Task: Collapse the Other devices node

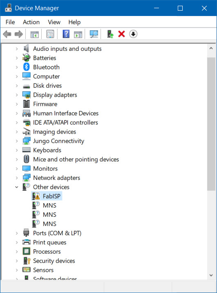Action: (x=17, y=187)
